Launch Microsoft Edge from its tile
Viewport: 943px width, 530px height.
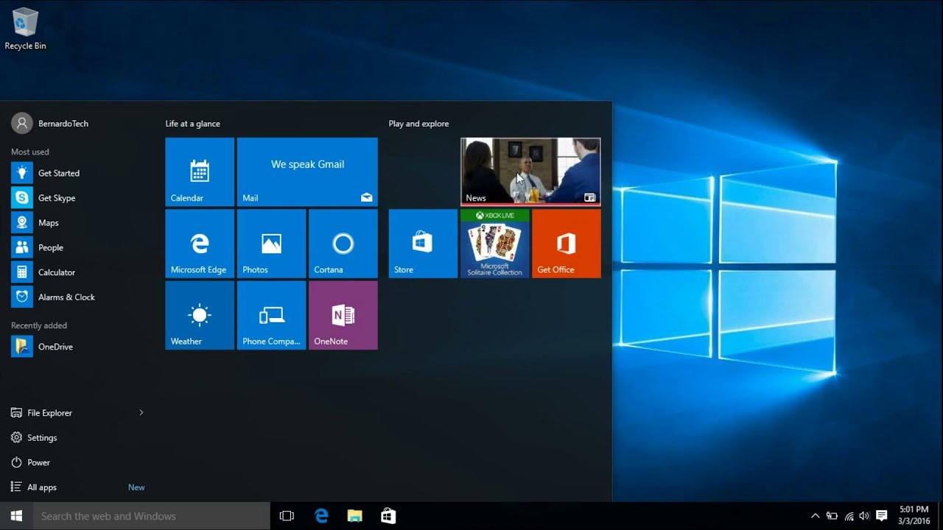point(199,243)
